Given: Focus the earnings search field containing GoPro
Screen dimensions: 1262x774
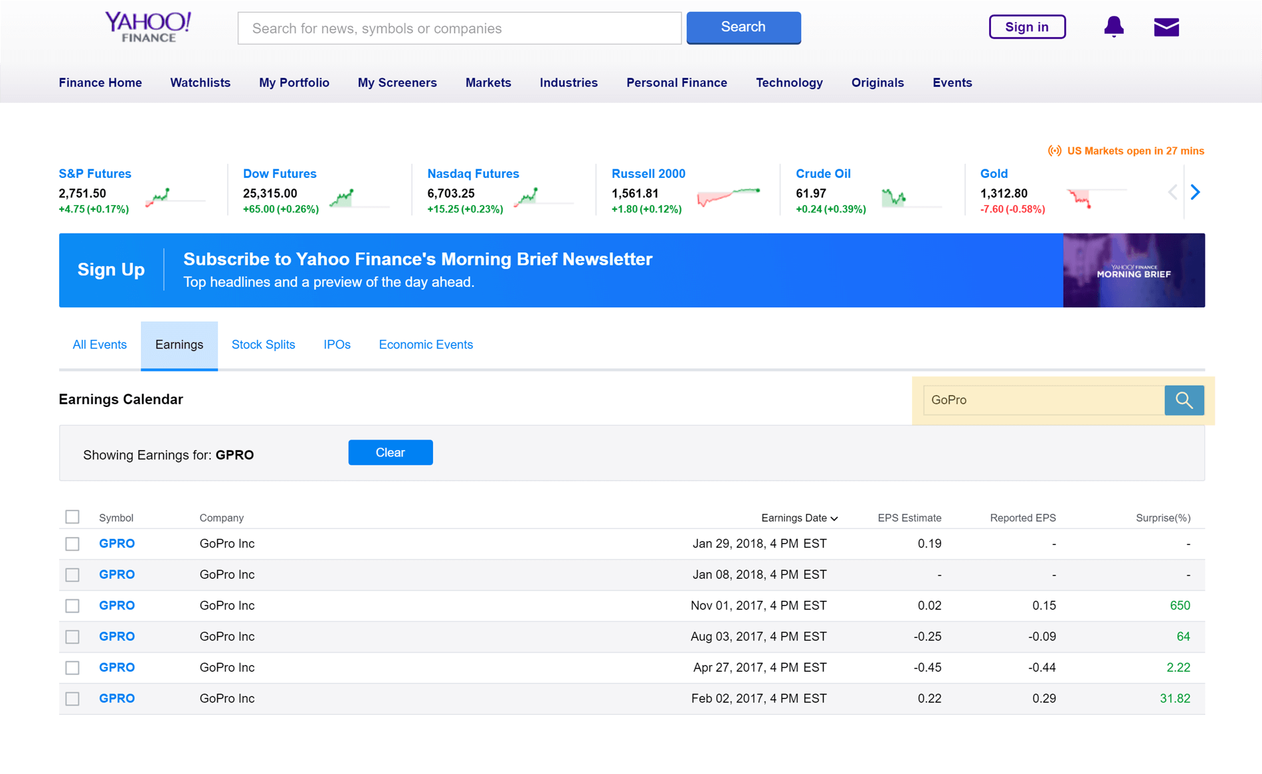Looking at the screenshot, I should [1043, 400].
